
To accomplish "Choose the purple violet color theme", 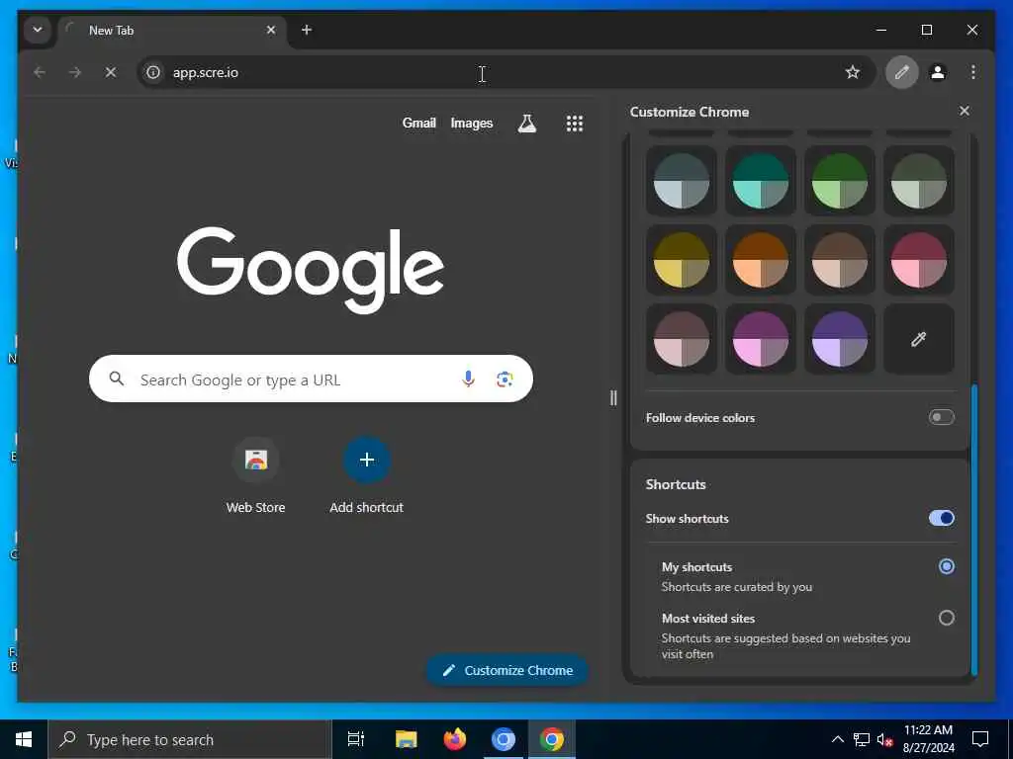I will click(x=839, y=339).
